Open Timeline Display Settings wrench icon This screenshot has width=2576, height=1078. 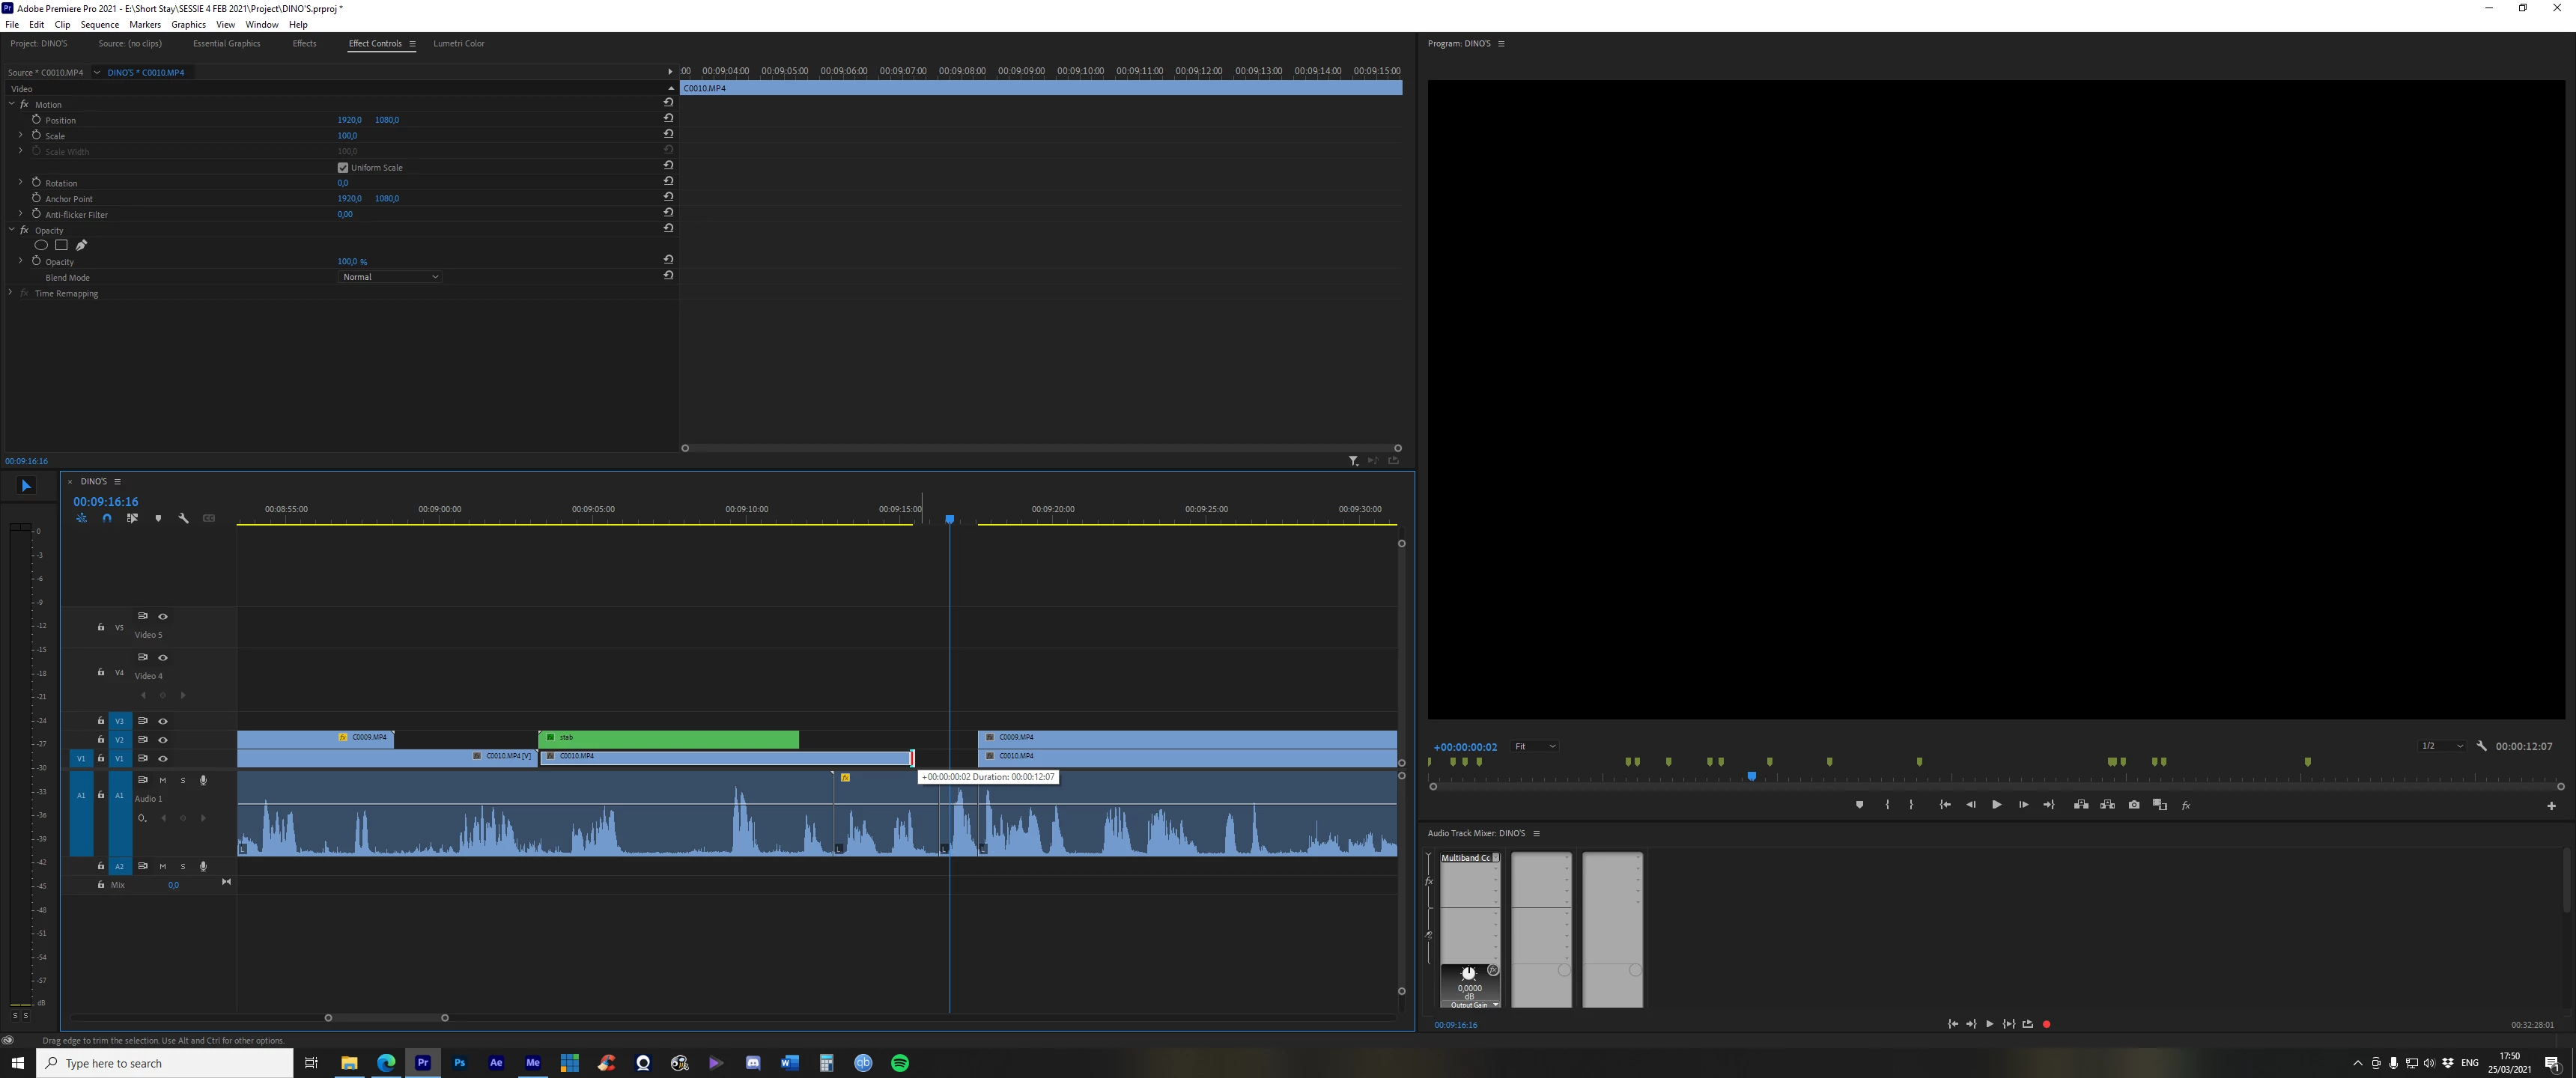183,518
